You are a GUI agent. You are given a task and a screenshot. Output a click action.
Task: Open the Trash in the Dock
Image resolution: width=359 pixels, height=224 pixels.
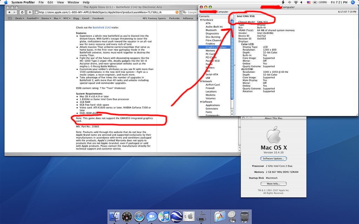(x=244, y=216)
